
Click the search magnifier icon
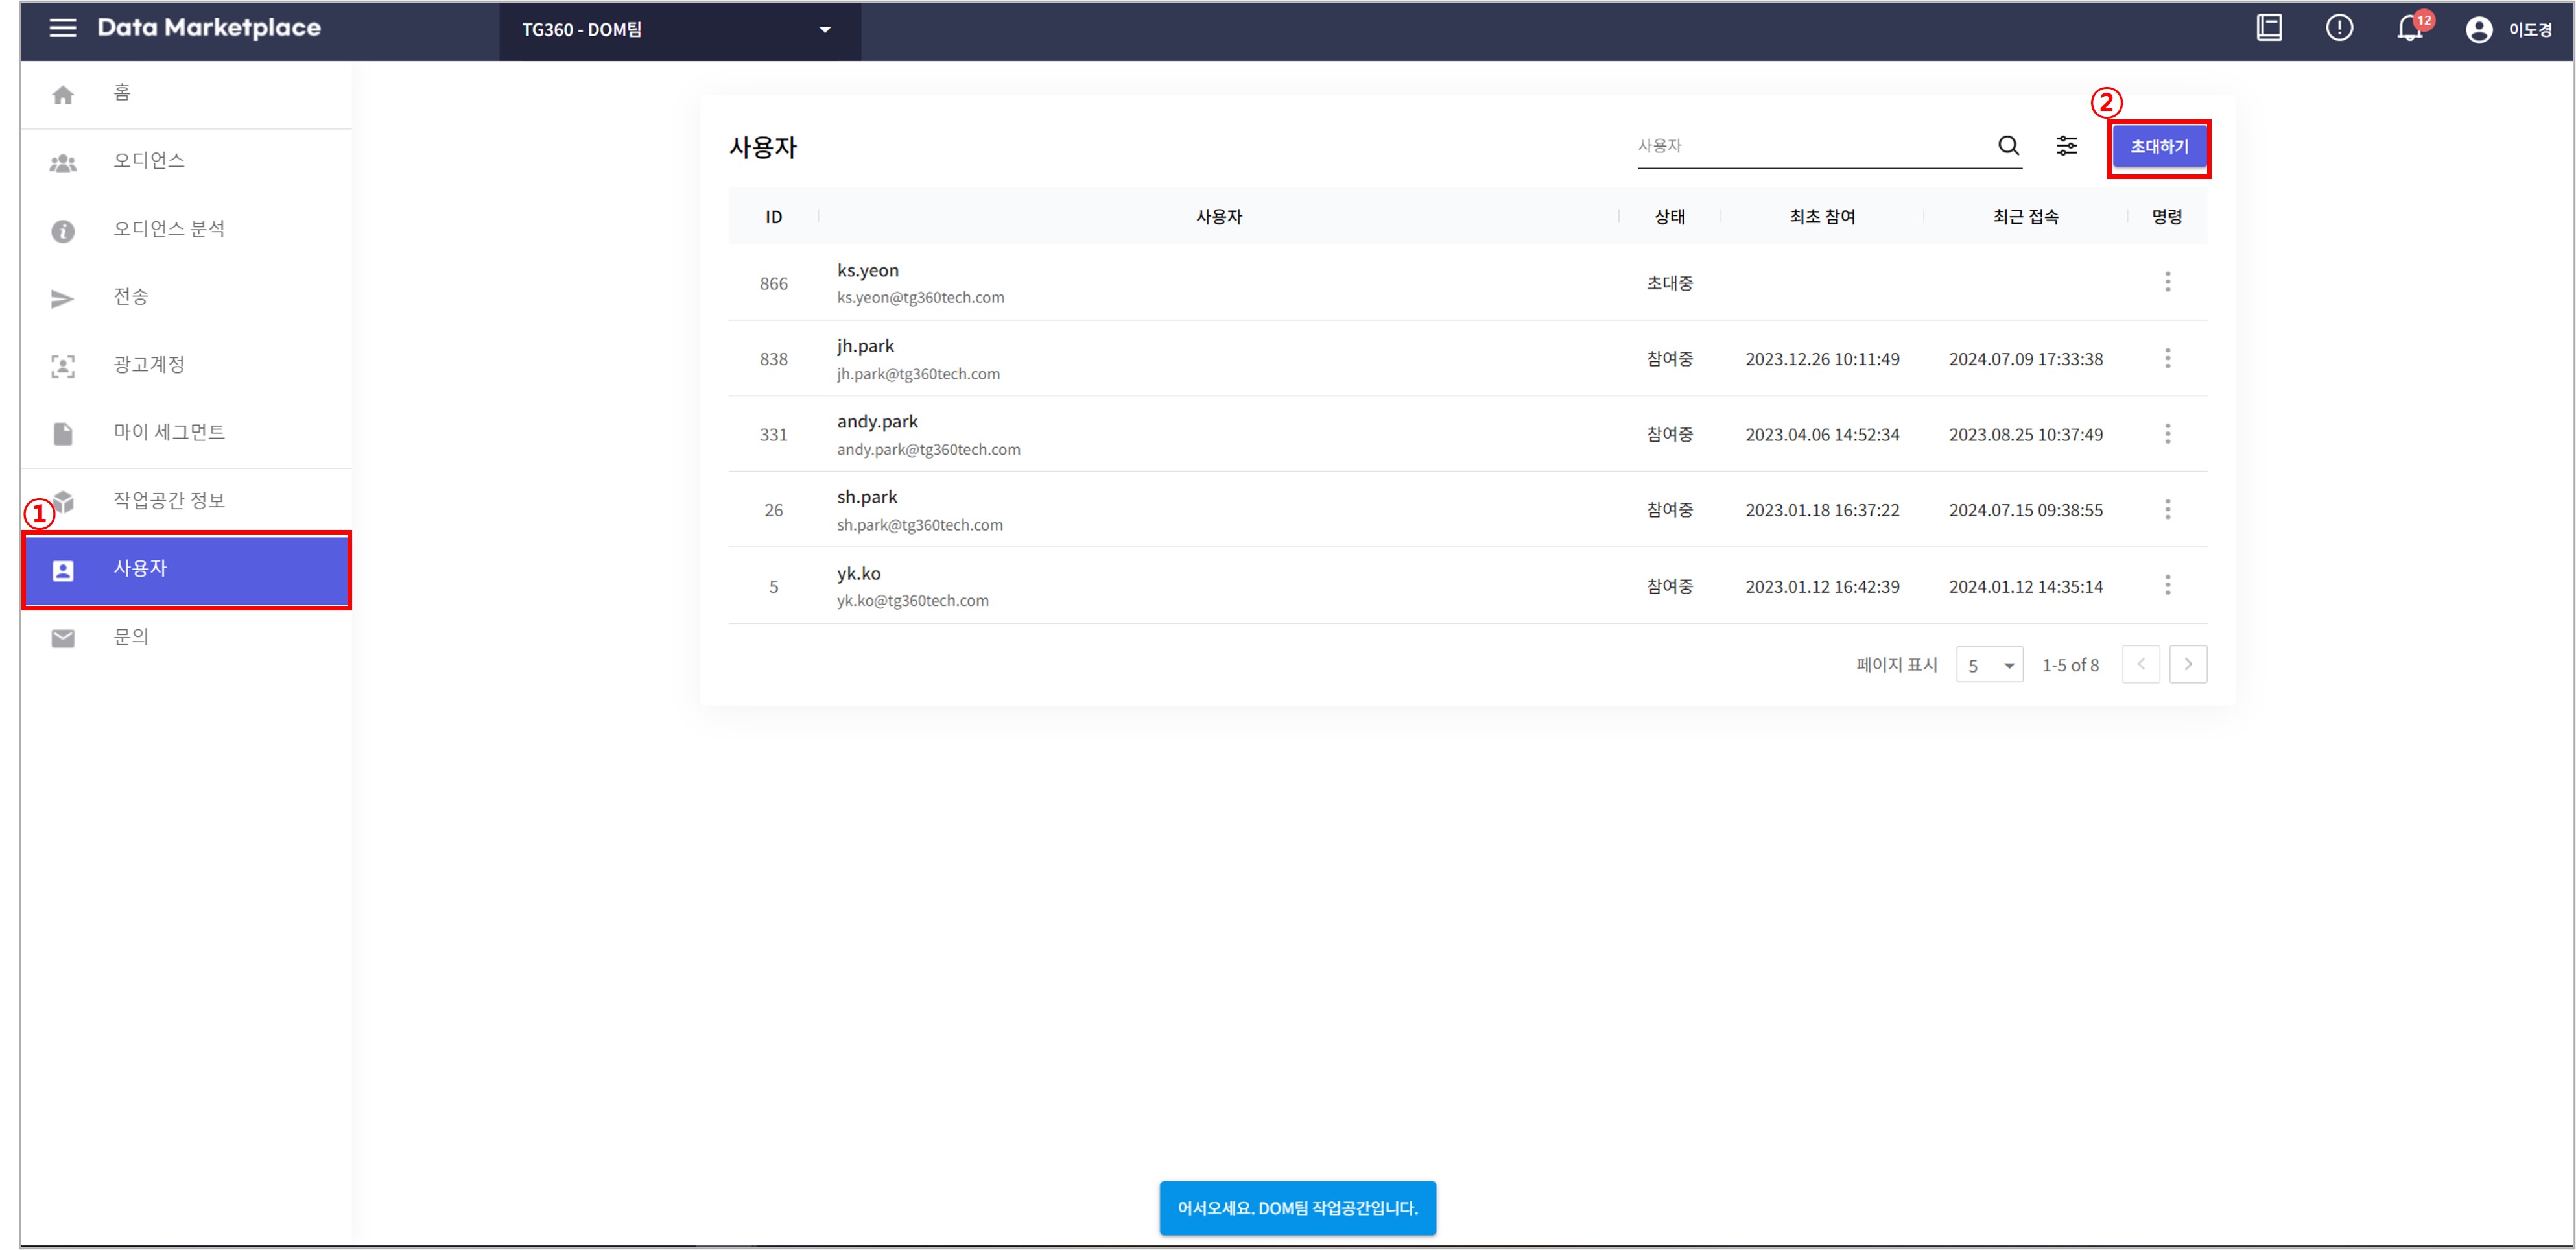point(2008,146)
